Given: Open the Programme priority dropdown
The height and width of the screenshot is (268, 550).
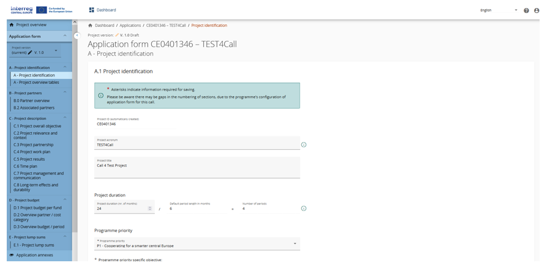Looking at the screenshot, I should pos(197,244).
